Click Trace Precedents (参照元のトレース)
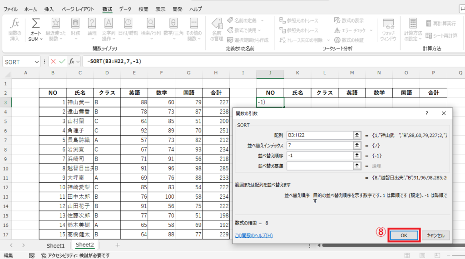The image size is (465, 259). click(x=299, y=20)
